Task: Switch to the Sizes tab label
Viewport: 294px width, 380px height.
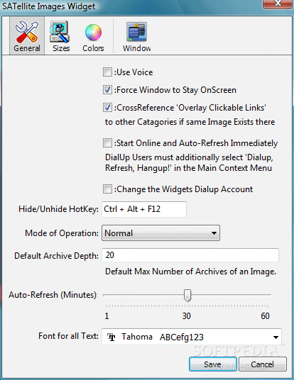Action: pos(61,48)
